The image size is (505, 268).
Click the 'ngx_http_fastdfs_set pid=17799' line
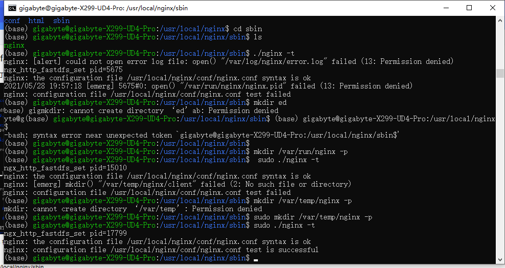[63, 233]
